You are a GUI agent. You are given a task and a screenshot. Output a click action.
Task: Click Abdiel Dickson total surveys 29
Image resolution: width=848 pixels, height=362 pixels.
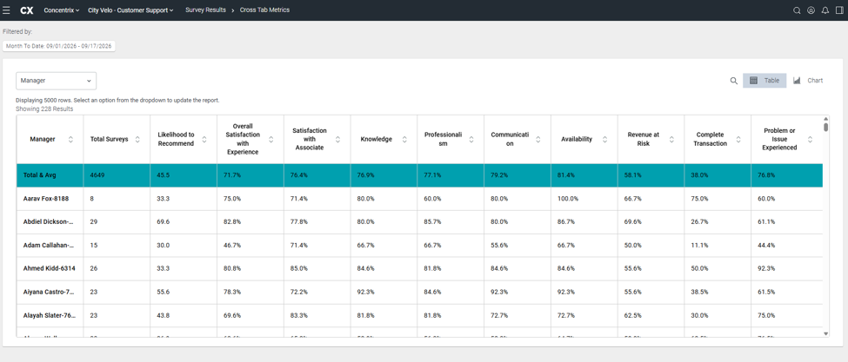[94, 221]
